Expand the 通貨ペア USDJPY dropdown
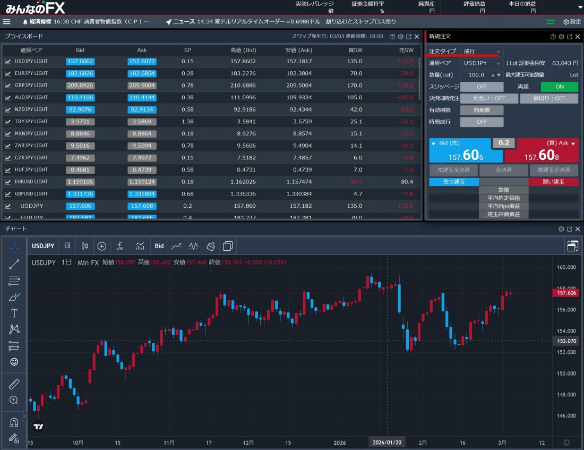The height and width of the screenshot is (450, 584). (481, 63)
